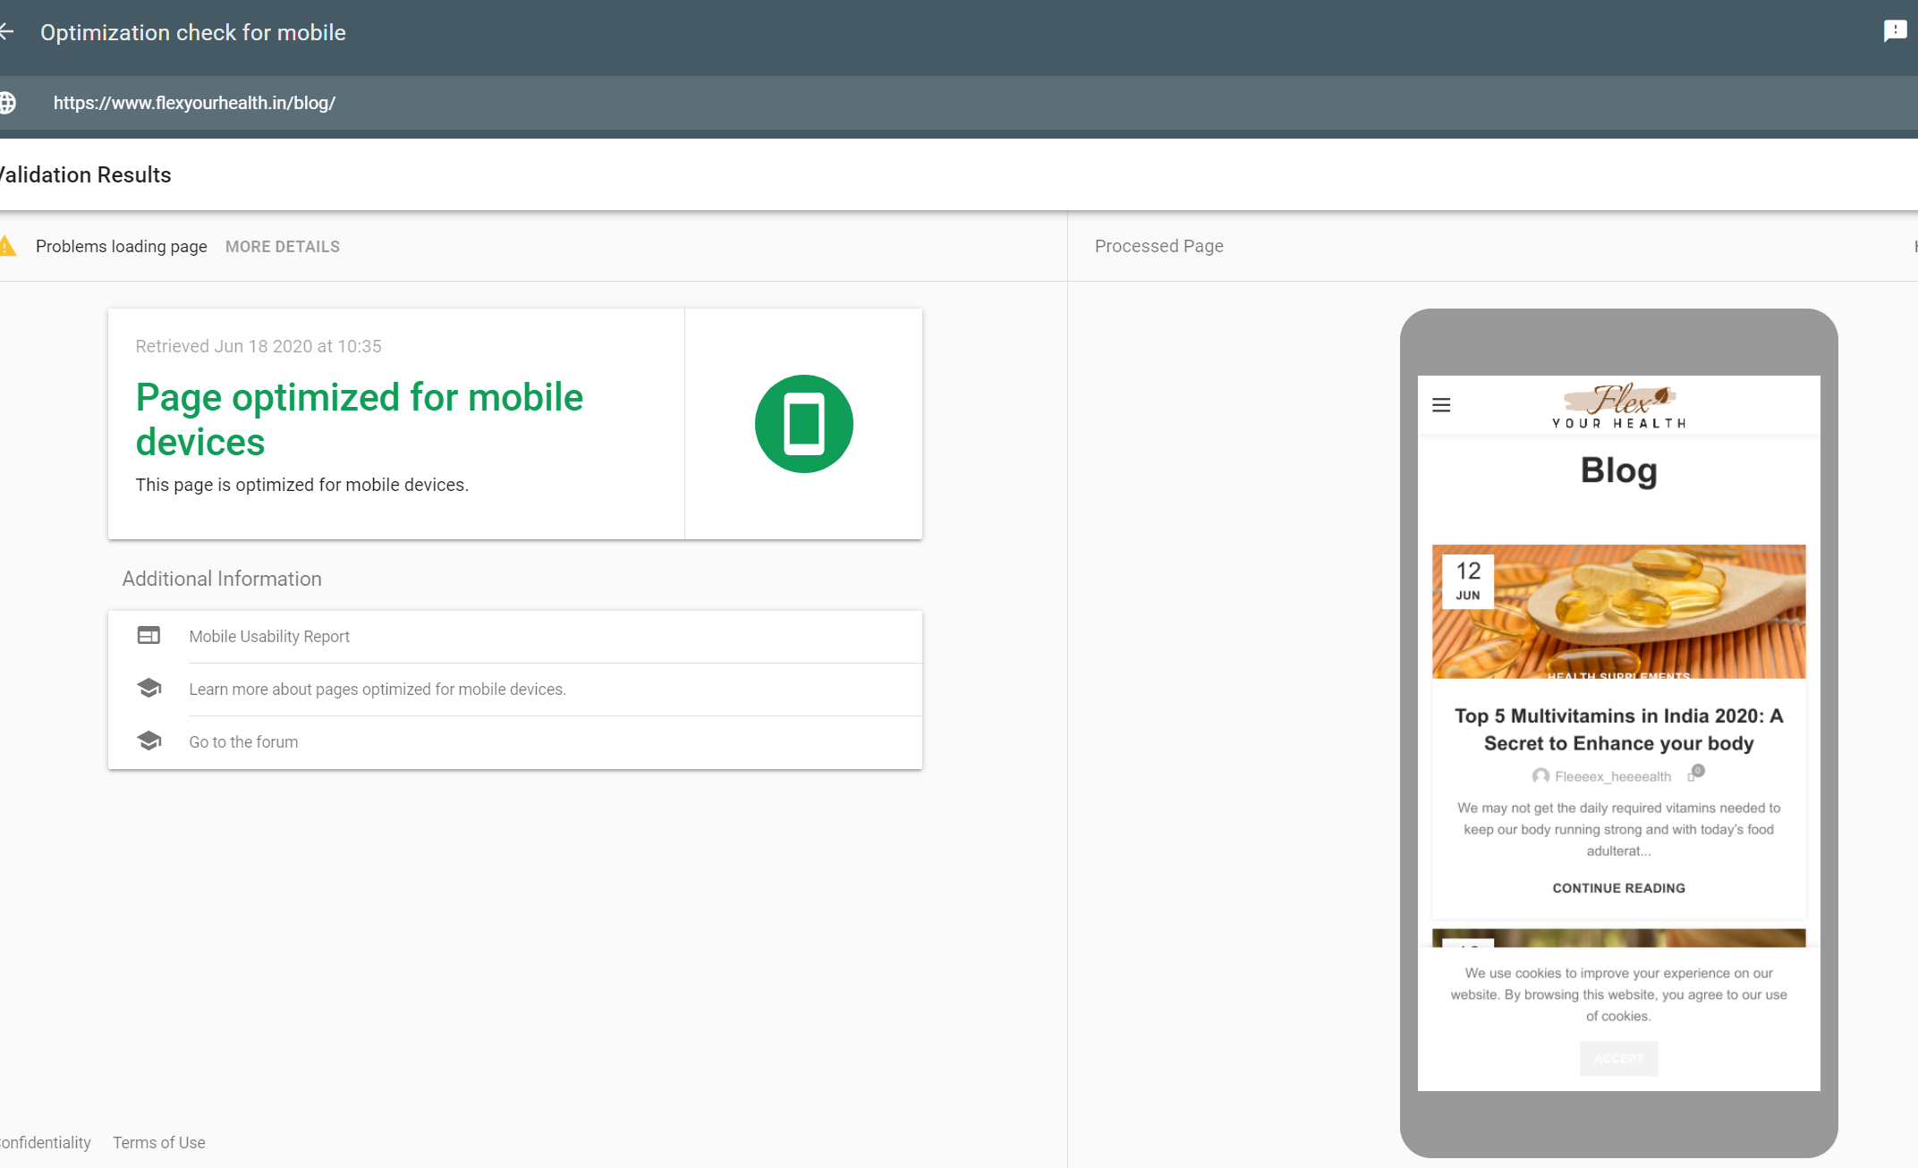
Task: Open the Terms of Use link
Action: (159, 1143)
